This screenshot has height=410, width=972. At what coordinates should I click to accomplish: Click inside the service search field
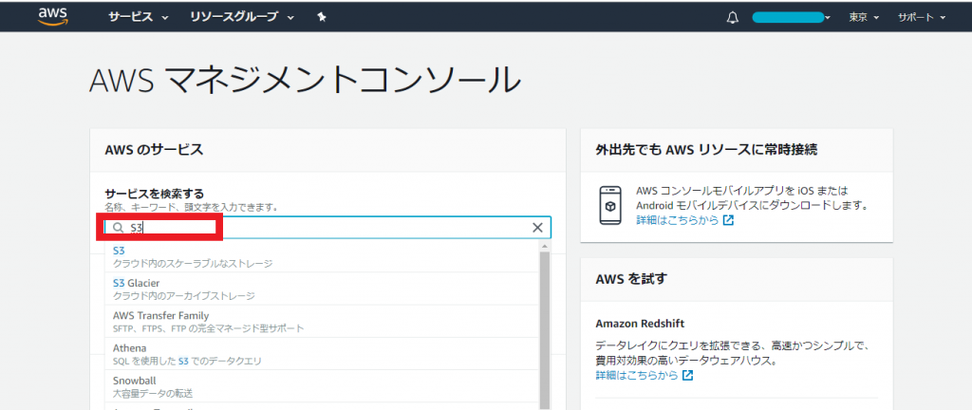(327, 228)
